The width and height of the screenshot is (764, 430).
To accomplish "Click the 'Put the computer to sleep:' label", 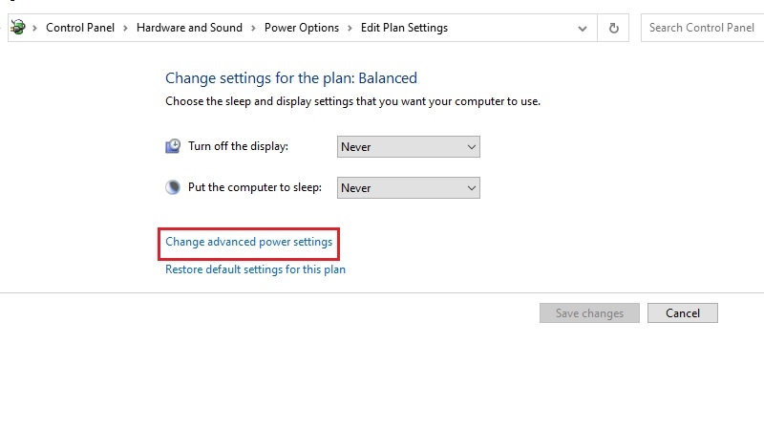I will [255, 187].
